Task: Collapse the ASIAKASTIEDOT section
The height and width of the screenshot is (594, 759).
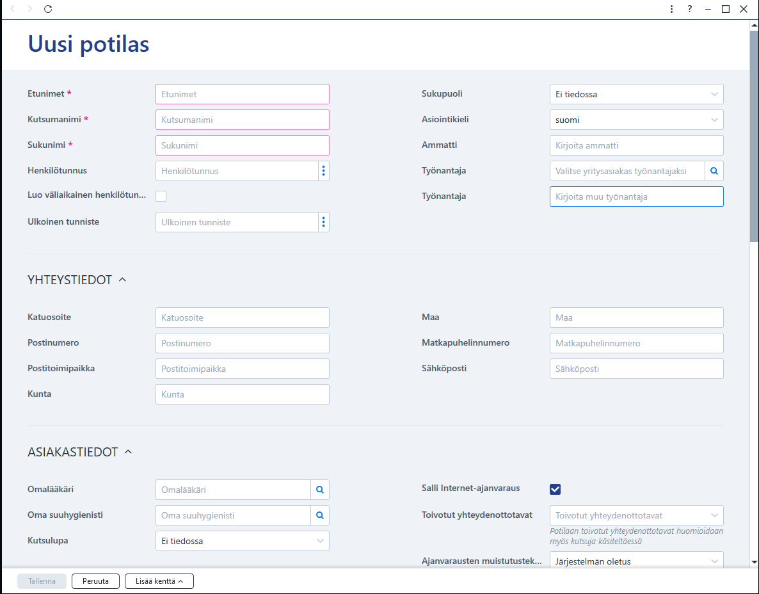Action: pyautogui.click(x=128, y=452)
